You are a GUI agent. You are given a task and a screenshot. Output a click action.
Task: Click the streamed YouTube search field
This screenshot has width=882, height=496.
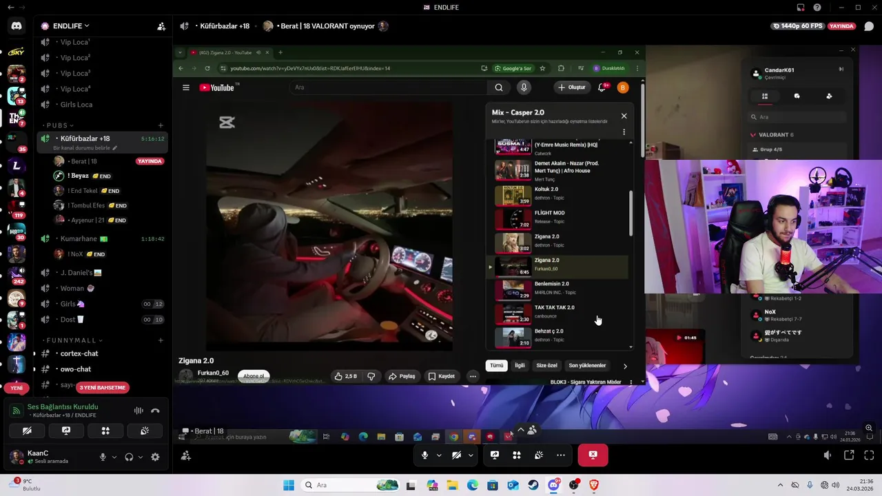point(389,87)
